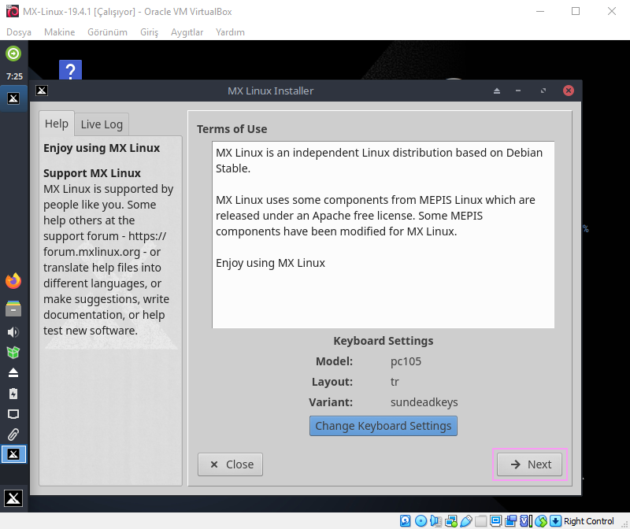Click the 7:25 panel clock
This screenshot has height=529, width=630.
tap(14, 76)
